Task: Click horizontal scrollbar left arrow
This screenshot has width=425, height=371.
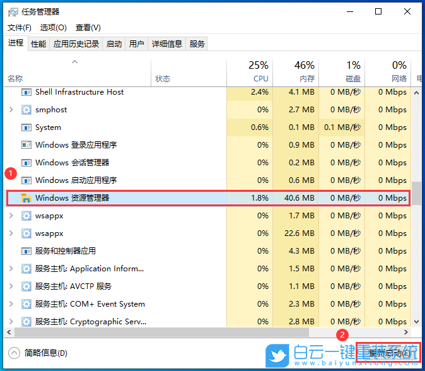Action: [x=9, y=333]
